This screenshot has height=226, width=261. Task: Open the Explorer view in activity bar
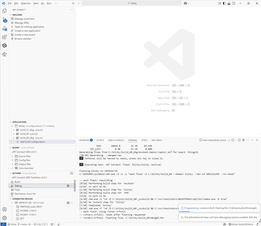click(x=5, y=11)
